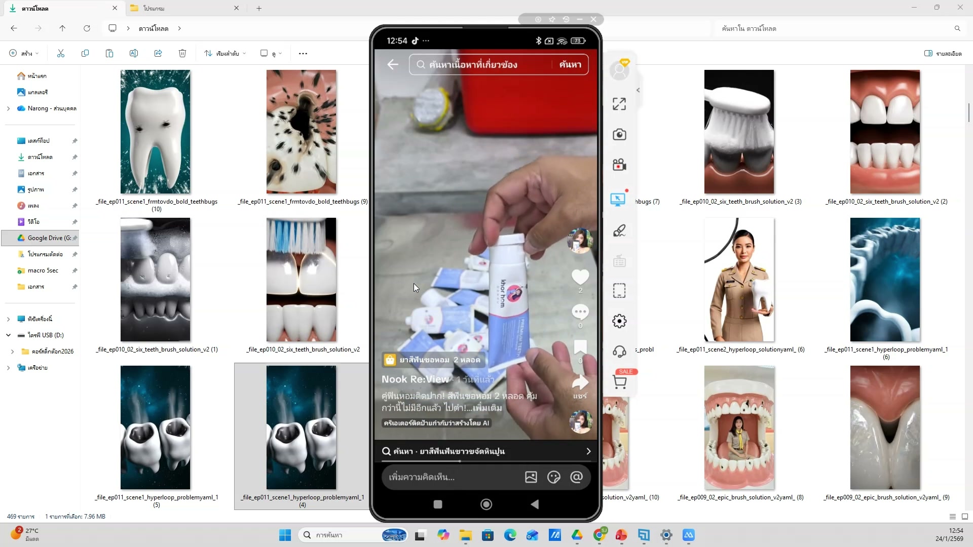Select Google Drive in the navigation pane
The width and height of the screenshot is (973, 547).
tap(45, 238)
